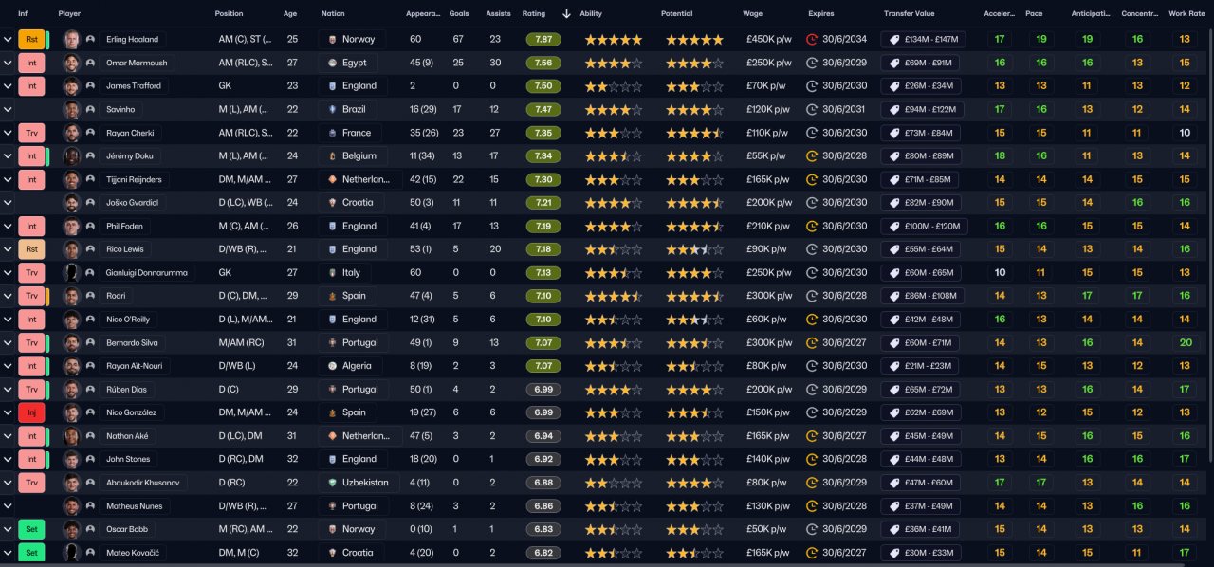Expand James Trafford's row chevron

point(8,86)
